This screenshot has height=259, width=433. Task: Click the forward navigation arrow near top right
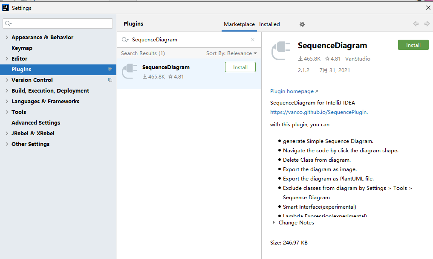pyautogui.click(x=426, y=24)
